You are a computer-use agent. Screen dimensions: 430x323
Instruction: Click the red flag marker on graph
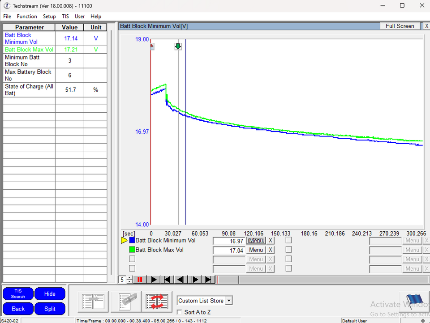(152, 46)
